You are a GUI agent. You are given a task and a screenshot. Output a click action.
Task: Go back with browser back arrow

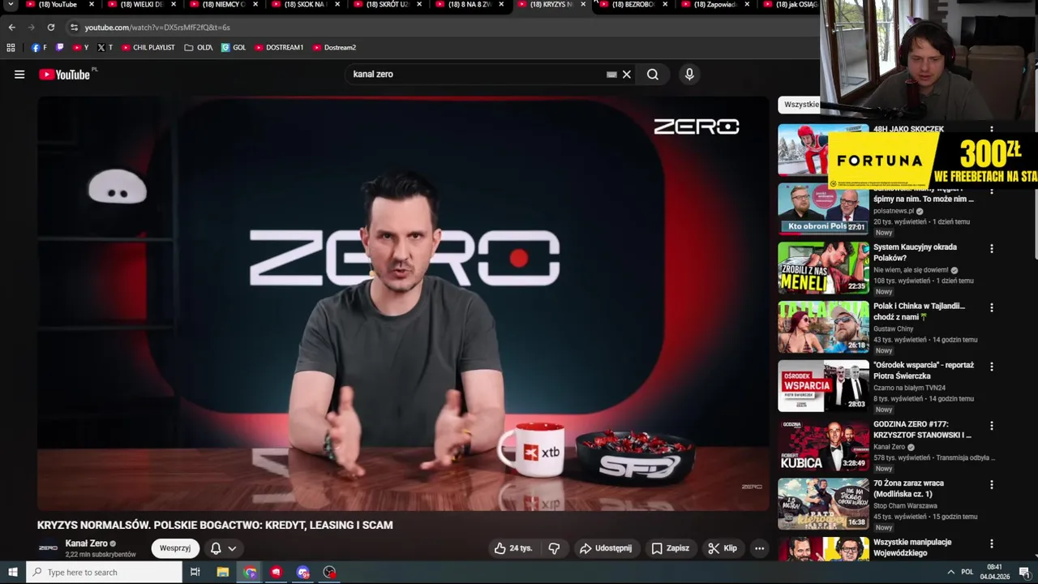[11, 28]
